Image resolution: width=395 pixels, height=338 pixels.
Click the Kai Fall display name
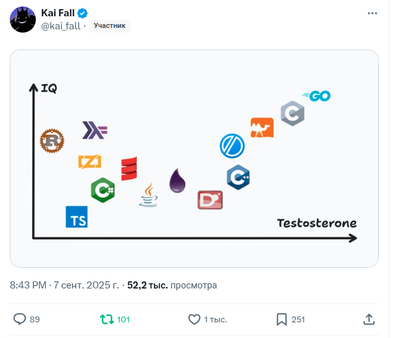[x=58, y=13]
